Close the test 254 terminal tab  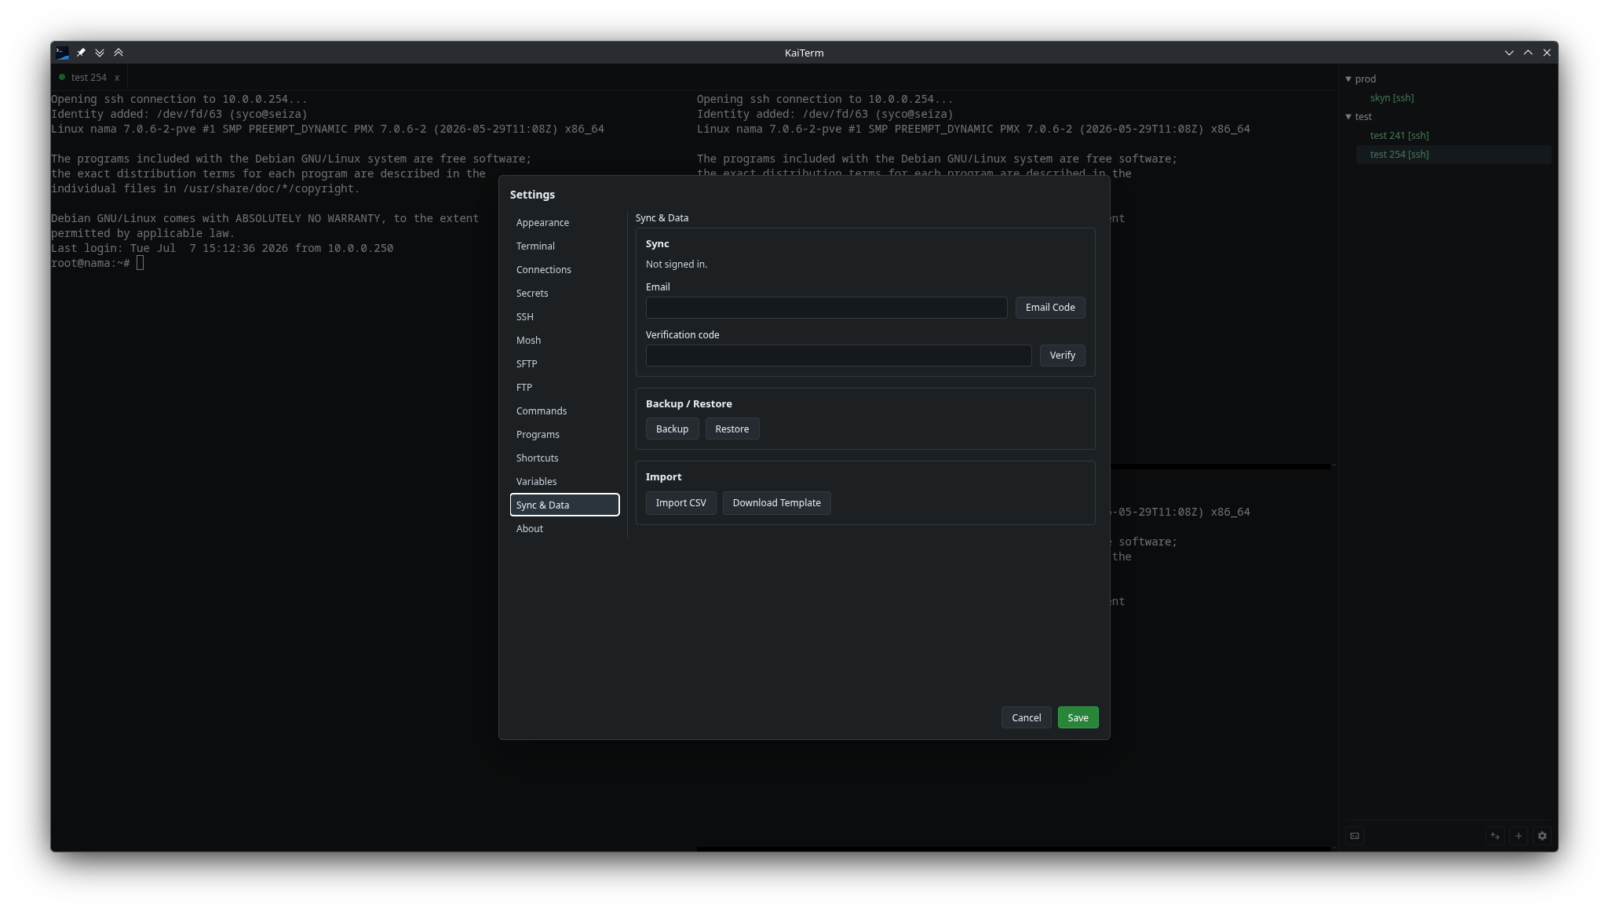[x=117, y=78]
